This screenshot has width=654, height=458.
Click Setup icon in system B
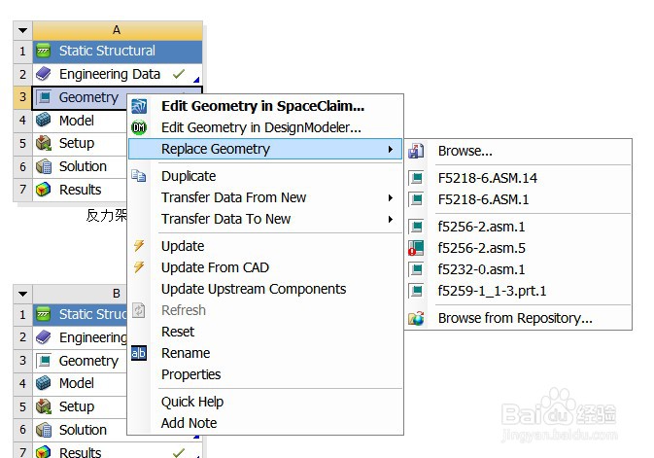44,406
